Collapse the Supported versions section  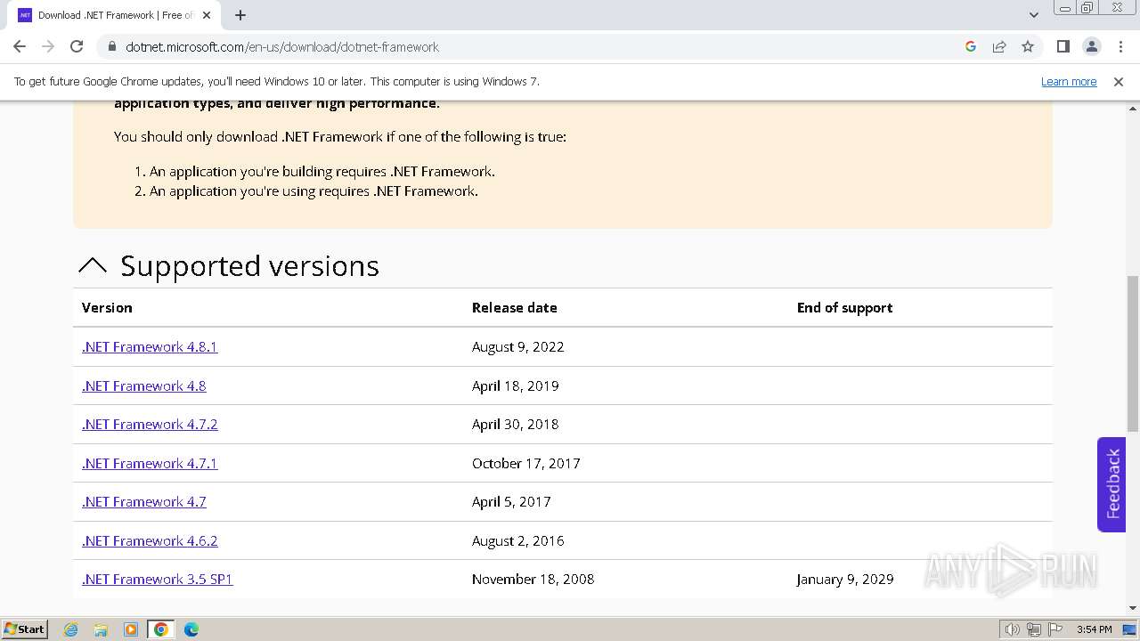[93, 265]
